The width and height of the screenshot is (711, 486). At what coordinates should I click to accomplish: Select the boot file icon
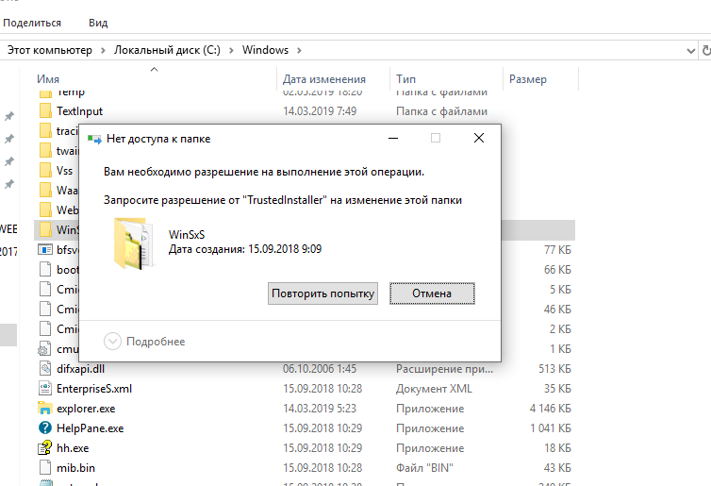(x=45, y=270)
